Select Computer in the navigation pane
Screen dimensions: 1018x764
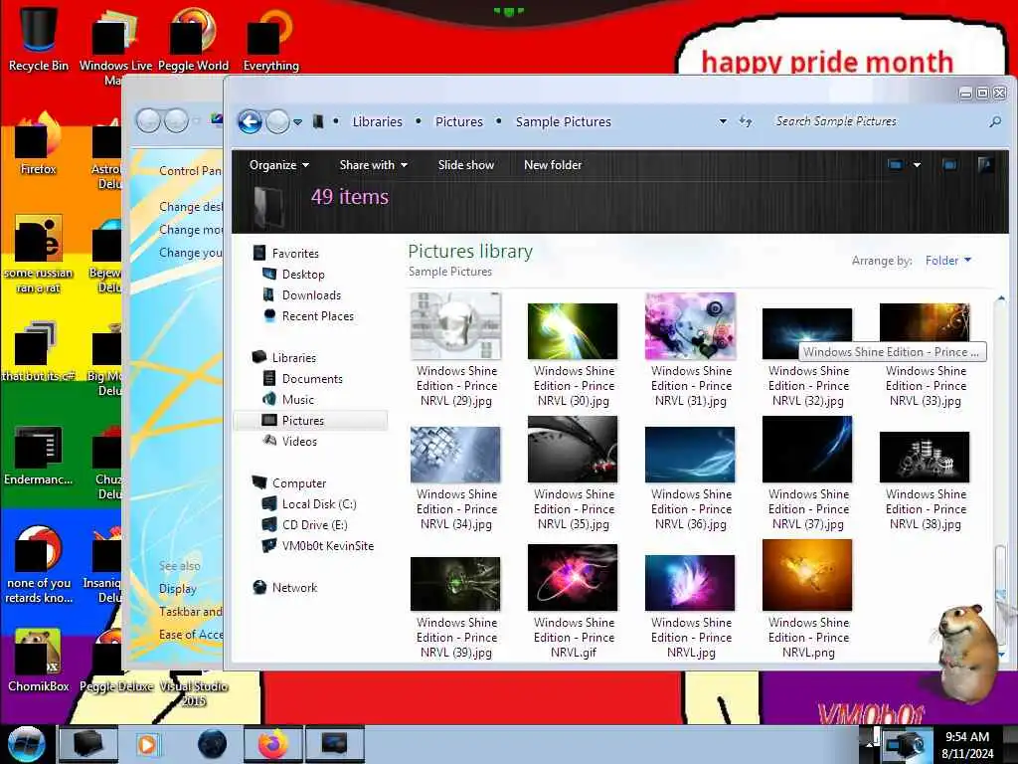[x=289, y=483]
